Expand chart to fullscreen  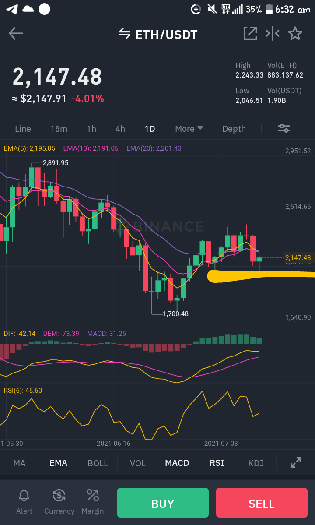click(x=296, y=462)
